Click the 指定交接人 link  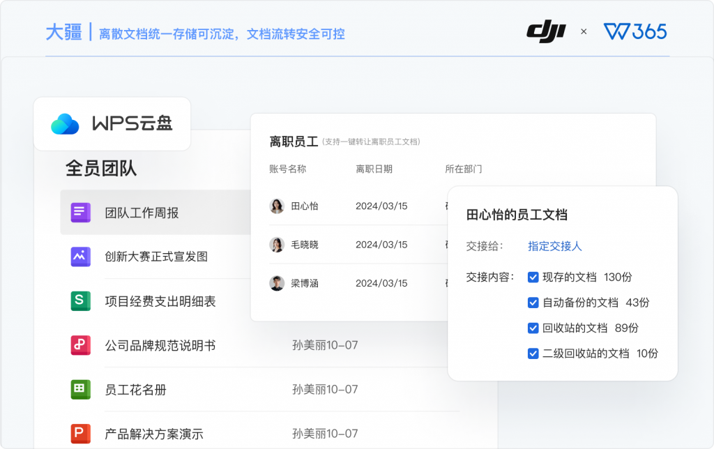554,248
